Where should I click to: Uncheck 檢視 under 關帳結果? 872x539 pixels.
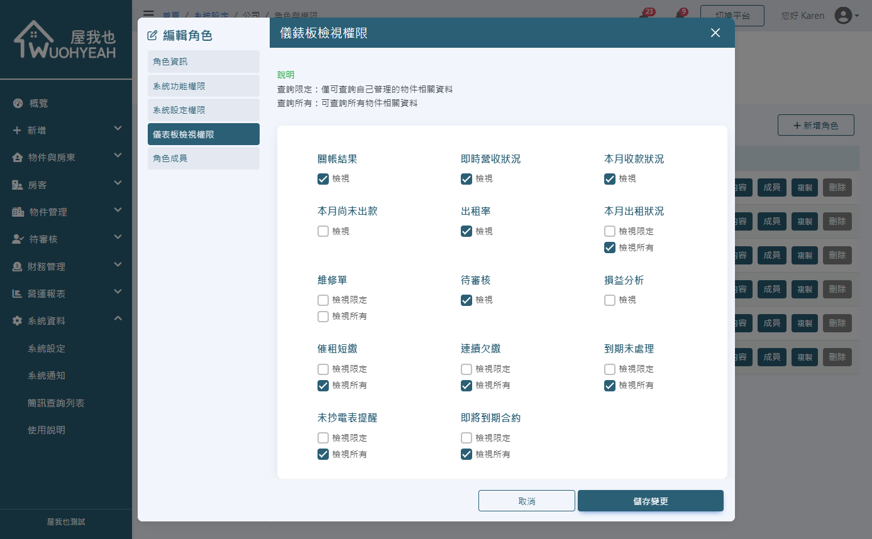tap(323, 178)
